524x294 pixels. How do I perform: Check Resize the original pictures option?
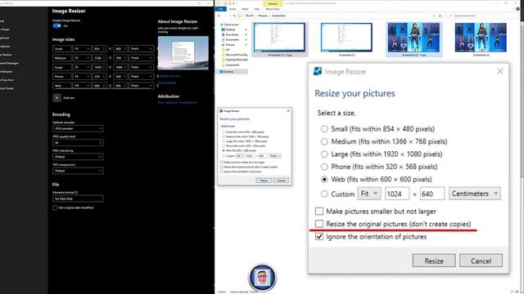319,224
